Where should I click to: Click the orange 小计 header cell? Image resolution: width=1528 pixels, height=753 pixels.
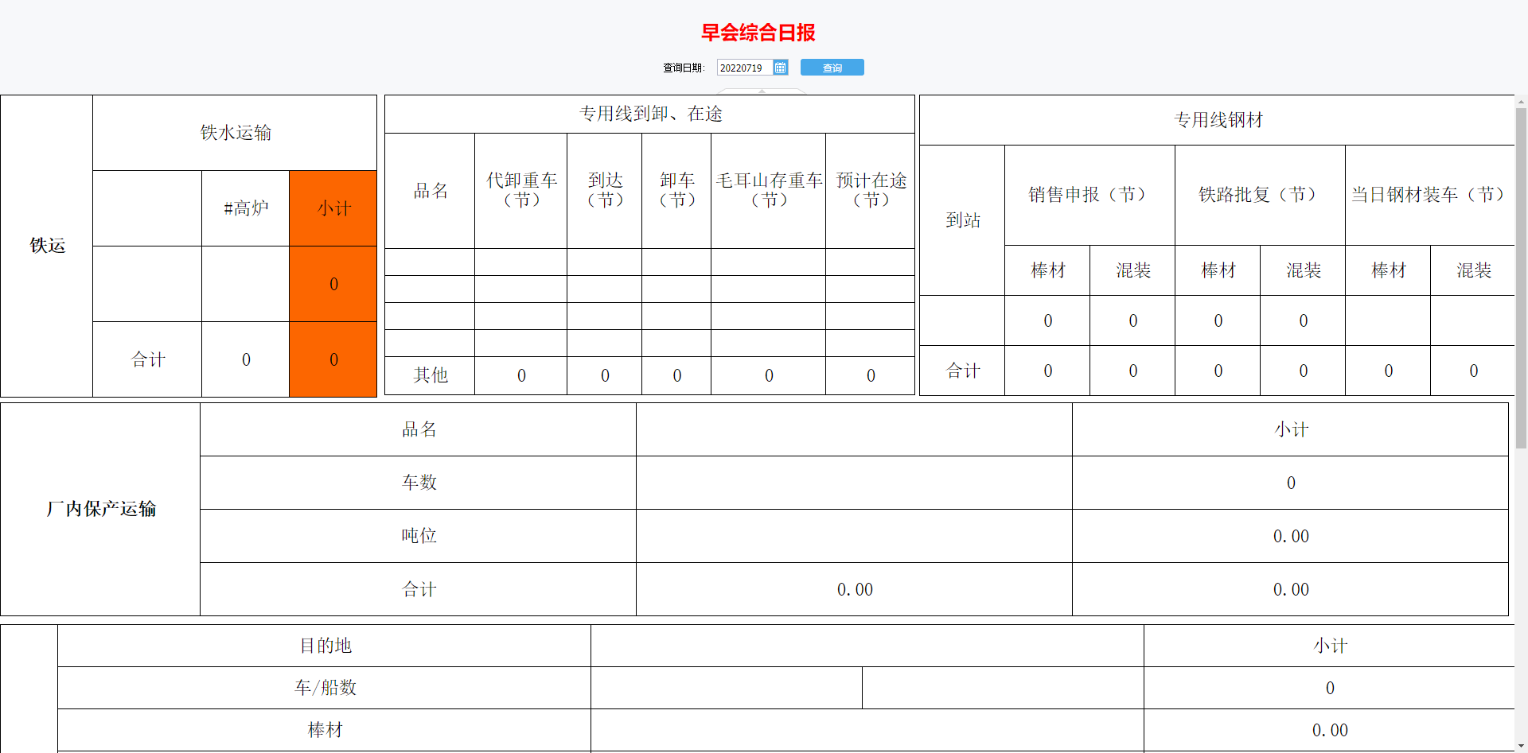(x=333, y=208)
